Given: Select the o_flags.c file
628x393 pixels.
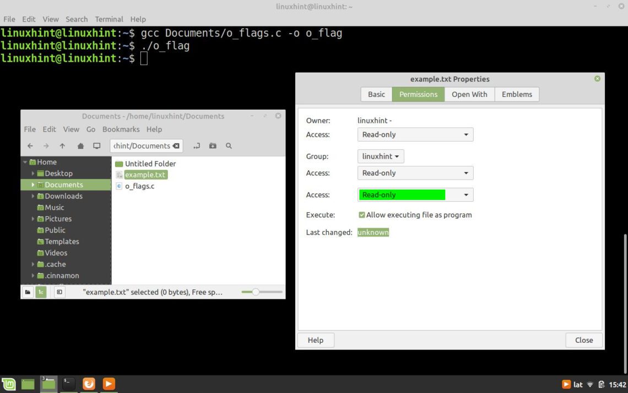Looking at the screenshot, I should [x=139, y=186].
